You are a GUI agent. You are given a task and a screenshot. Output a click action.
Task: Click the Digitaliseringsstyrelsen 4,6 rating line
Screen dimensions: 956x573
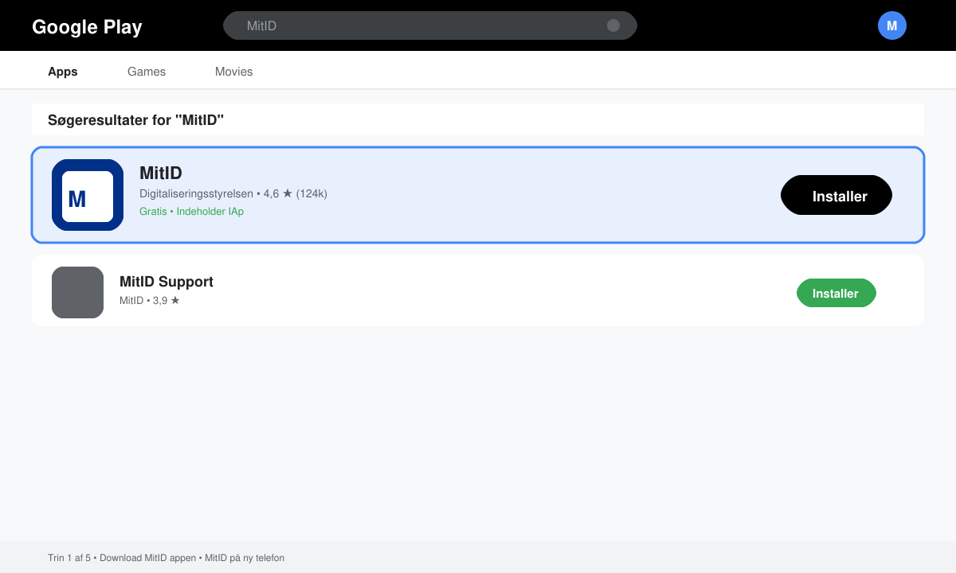click(233, 193)
